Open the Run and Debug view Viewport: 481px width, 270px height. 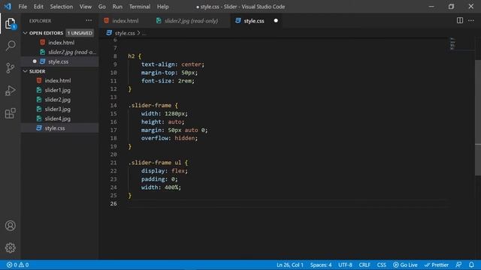coord(10,91)
